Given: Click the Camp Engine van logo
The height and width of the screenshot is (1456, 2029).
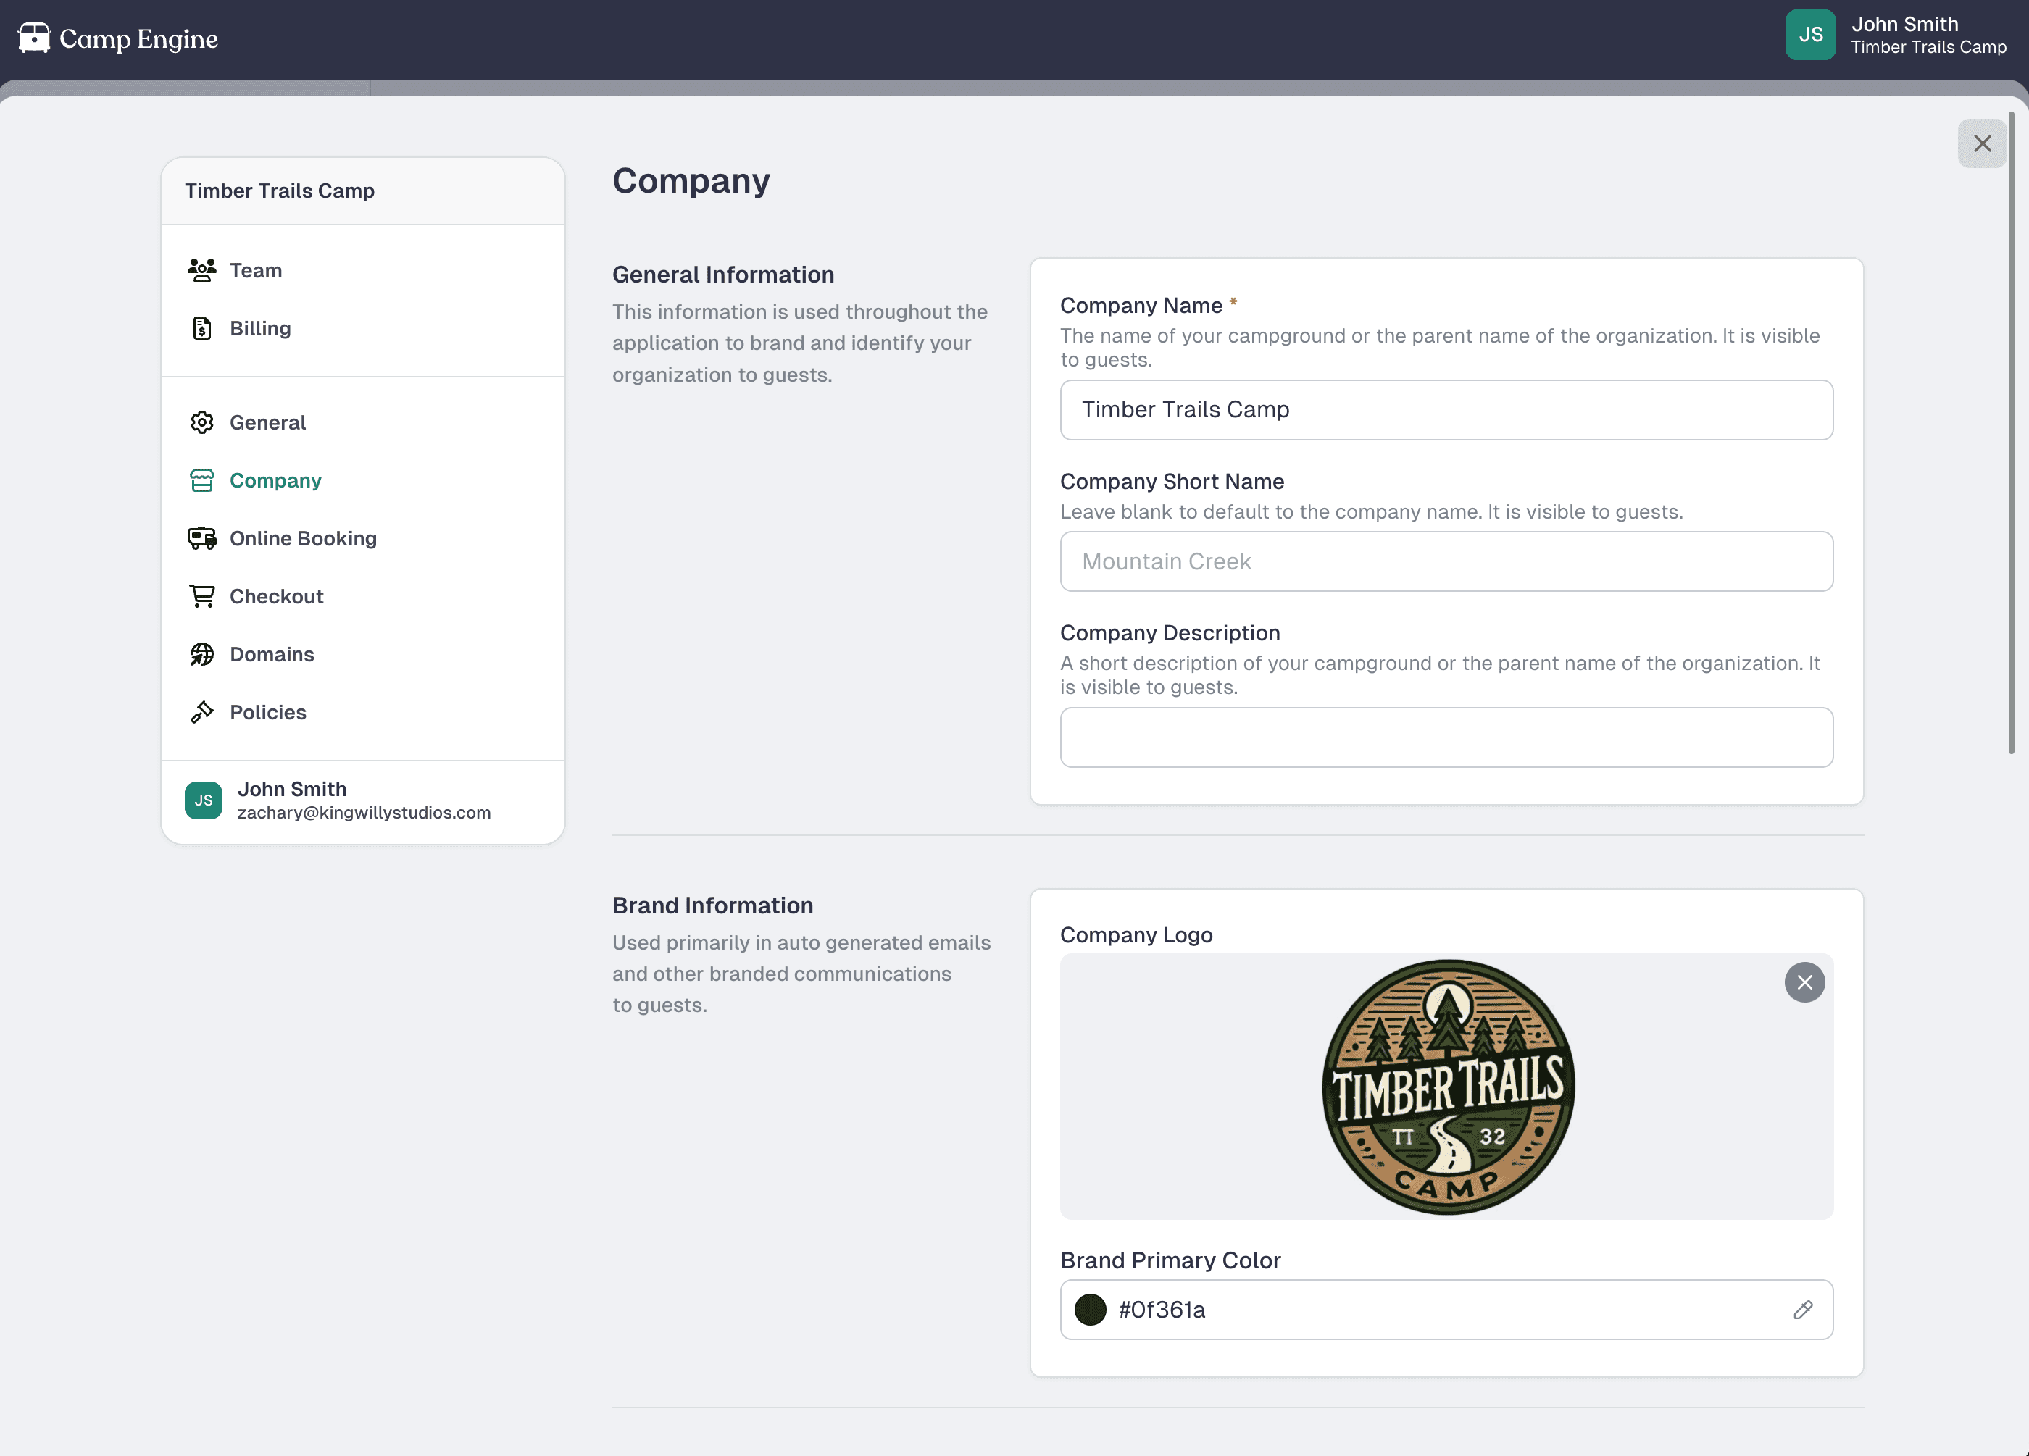Looking at the screenshot, I should point(34,38).
